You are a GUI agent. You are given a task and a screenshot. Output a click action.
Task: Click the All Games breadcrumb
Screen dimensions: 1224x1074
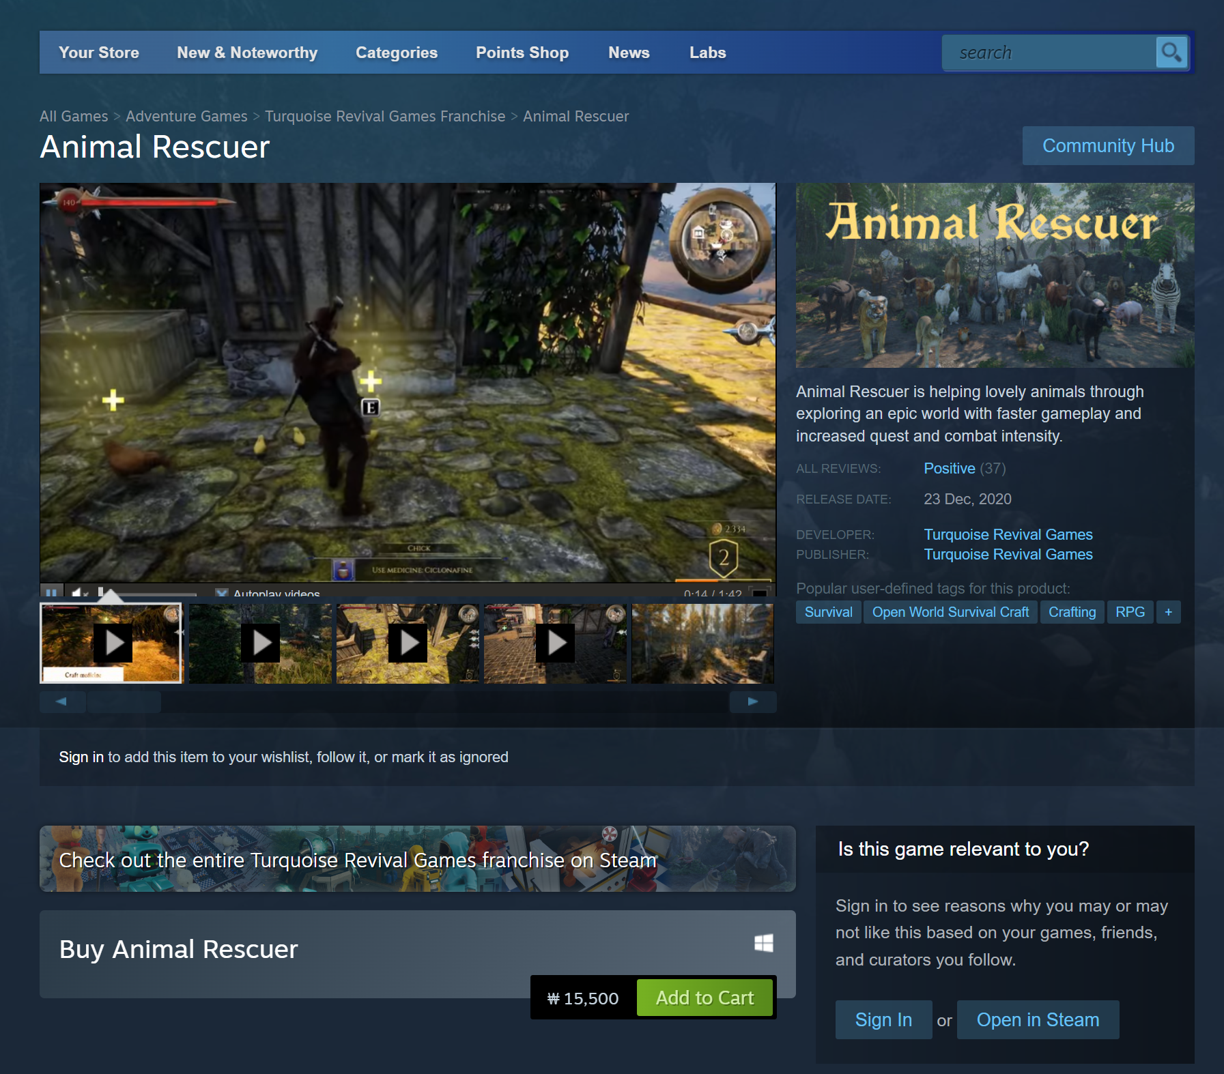(x=74, y=116)
